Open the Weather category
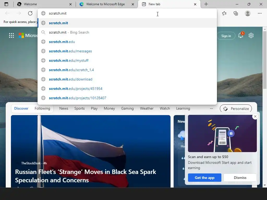 coord(147,109)
